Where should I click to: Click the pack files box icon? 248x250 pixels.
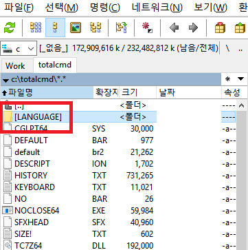coord(220,28)
